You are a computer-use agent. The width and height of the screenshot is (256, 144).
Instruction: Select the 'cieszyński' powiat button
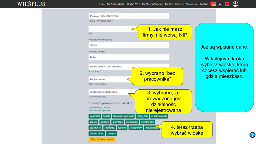142,116
